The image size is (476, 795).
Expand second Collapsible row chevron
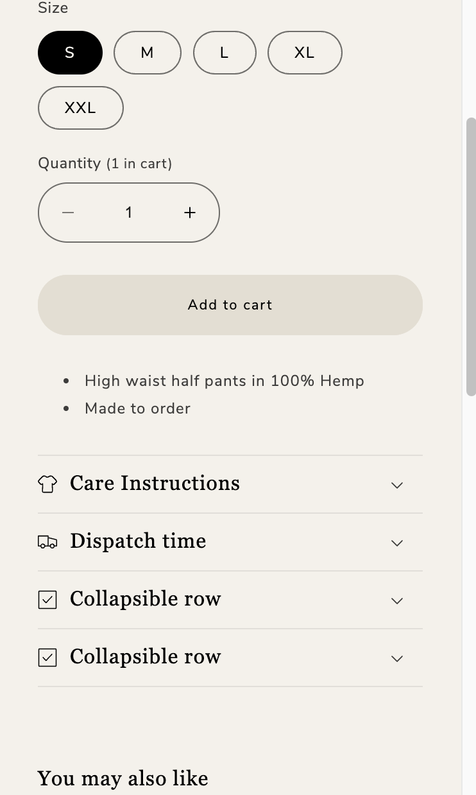tap(397, 658)
